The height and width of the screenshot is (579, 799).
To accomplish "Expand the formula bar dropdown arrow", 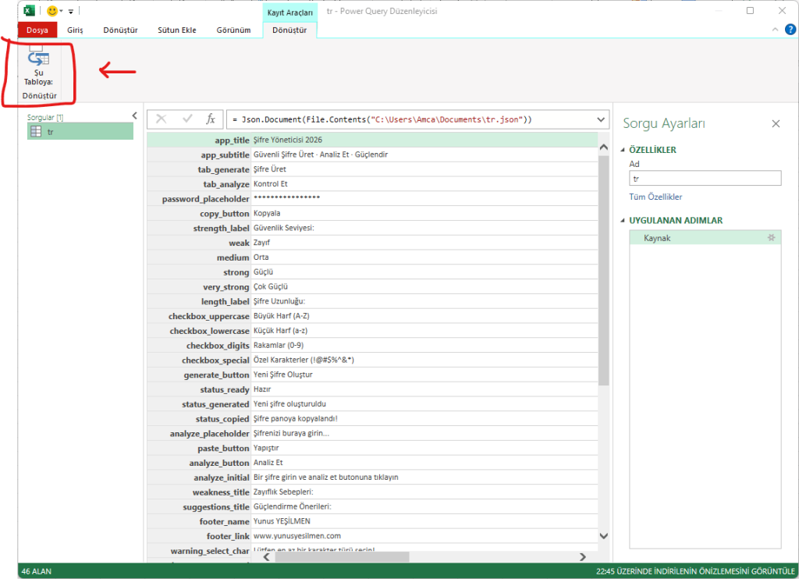I will click(601, 119).
